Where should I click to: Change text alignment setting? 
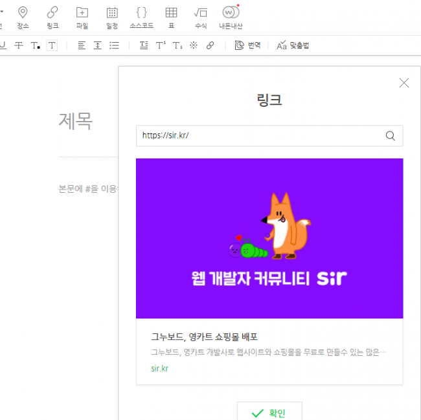[82, 45]
